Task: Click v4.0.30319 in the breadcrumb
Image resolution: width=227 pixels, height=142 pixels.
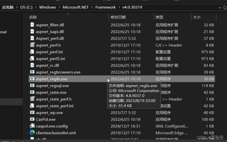Action: (132, 7)
